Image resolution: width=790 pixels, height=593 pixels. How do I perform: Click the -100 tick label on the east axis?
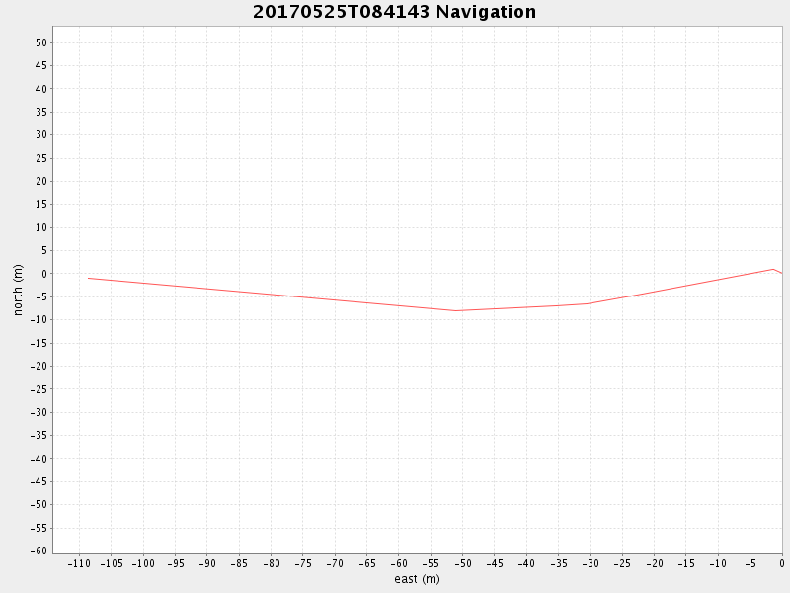[x=142, y=564]
